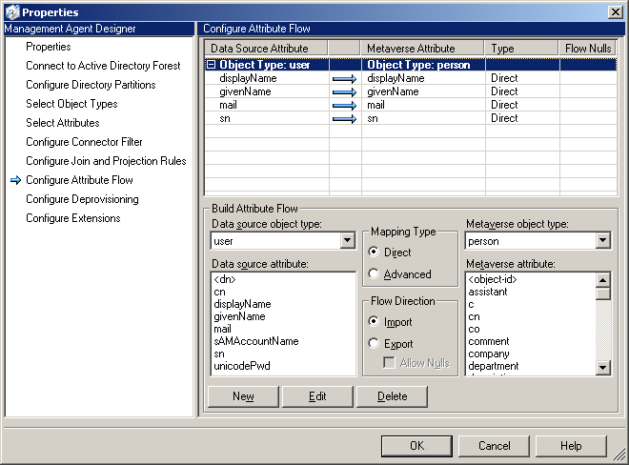This screenshot has height=465, width=629.
Task: Click the blue arrow in sn row
Action: click(x=345, y=119)
